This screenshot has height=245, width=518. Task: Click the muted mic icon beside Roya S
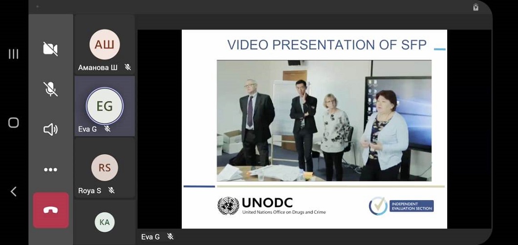(x=111, y=191)
